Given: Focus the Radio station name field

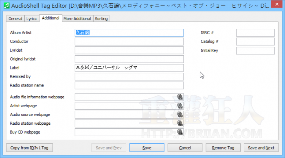Looking at the screenshot, I should tap(129, 85).
